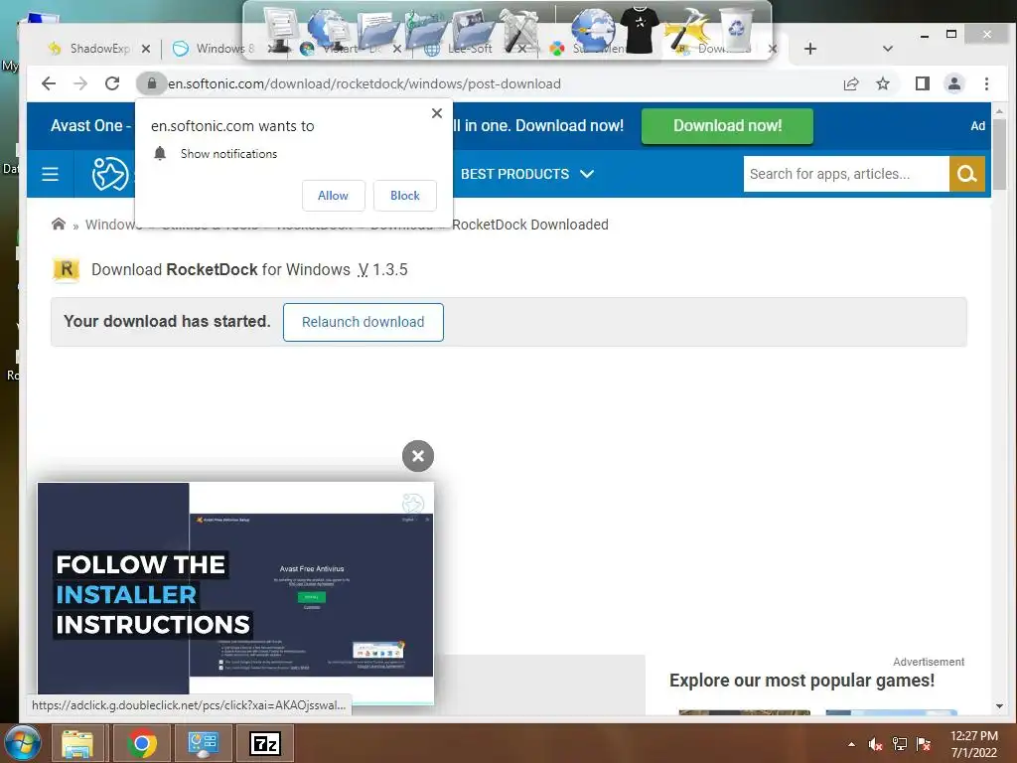1017x763 pixels.
Task: Open Pictures folder icon in RocketDock
Action: click(x=473, y=31)
